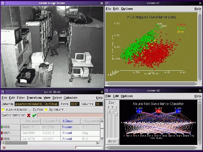The width and height of the screenshot is (203, 152).
Task: Click the z zoom slider handle
Action: tap(116, 114)
